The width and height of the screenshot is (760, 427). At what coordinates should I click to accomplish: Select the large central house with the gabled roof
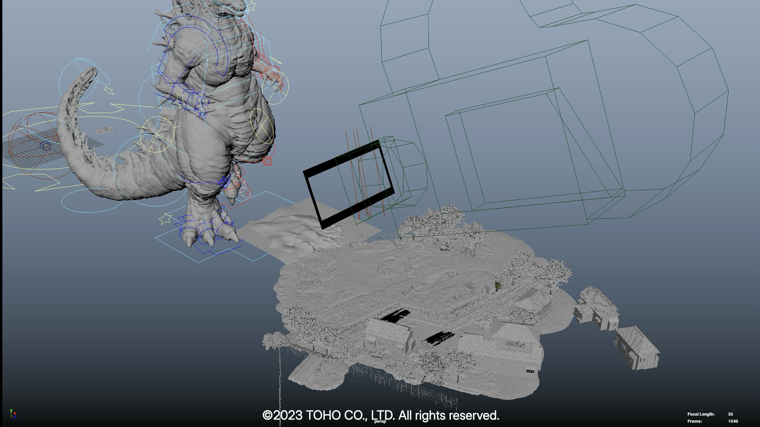point(501,348)
